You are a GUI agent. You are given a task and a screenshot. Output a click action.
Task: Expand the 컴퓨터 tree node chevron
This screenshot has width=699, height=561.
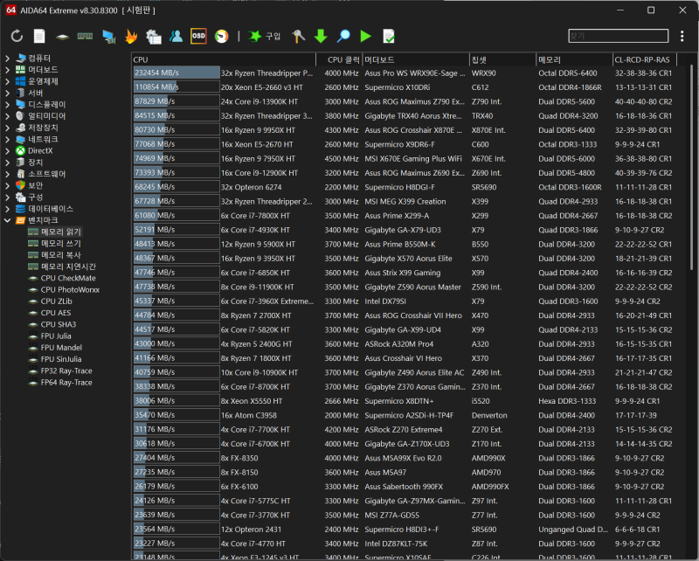pos(8,58)
